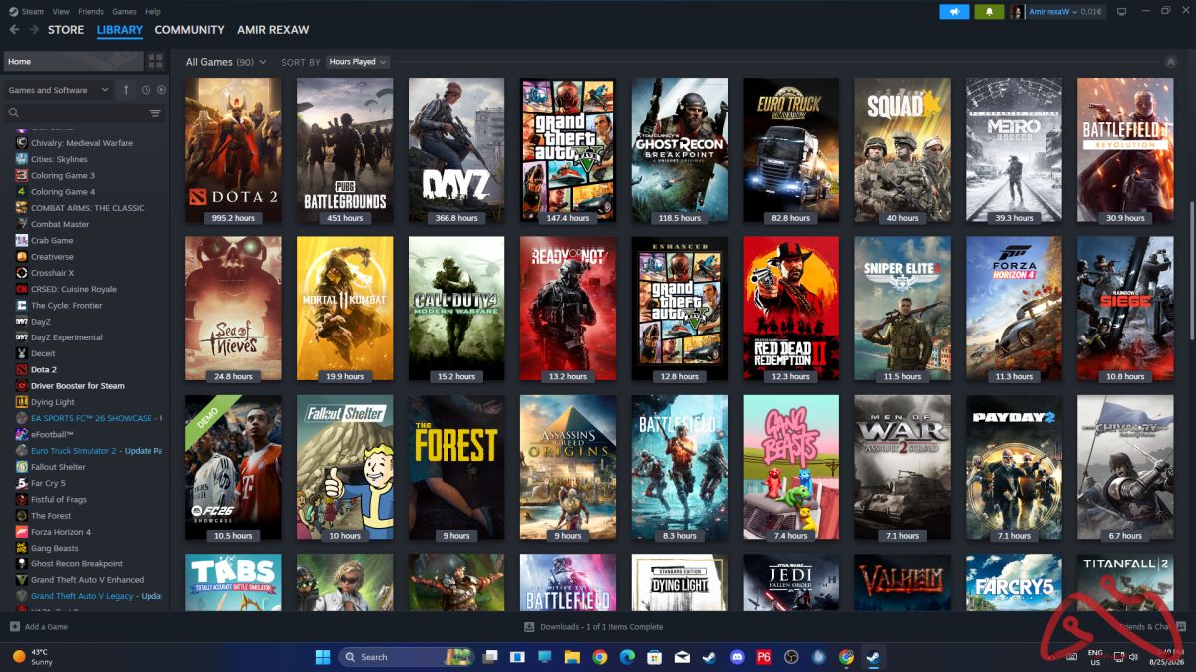This screenshot has width=1196, height=672.
Task: Select Driver Booster for Steam in sidebar
Action: click(78, 386)
